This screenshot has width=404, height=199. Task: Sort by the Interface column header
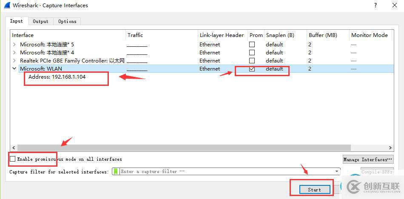click(x=68, y=35)
